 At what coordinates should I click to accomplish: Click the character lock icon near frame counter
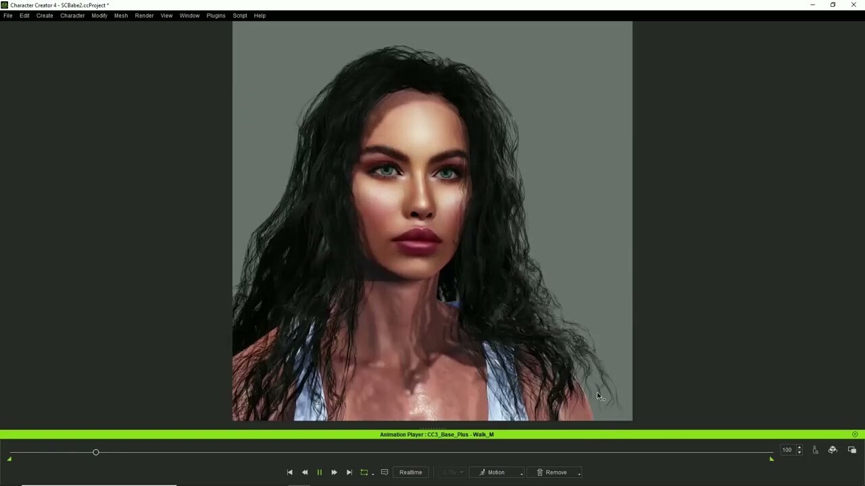pyautogui.click(x=816, y=450)
